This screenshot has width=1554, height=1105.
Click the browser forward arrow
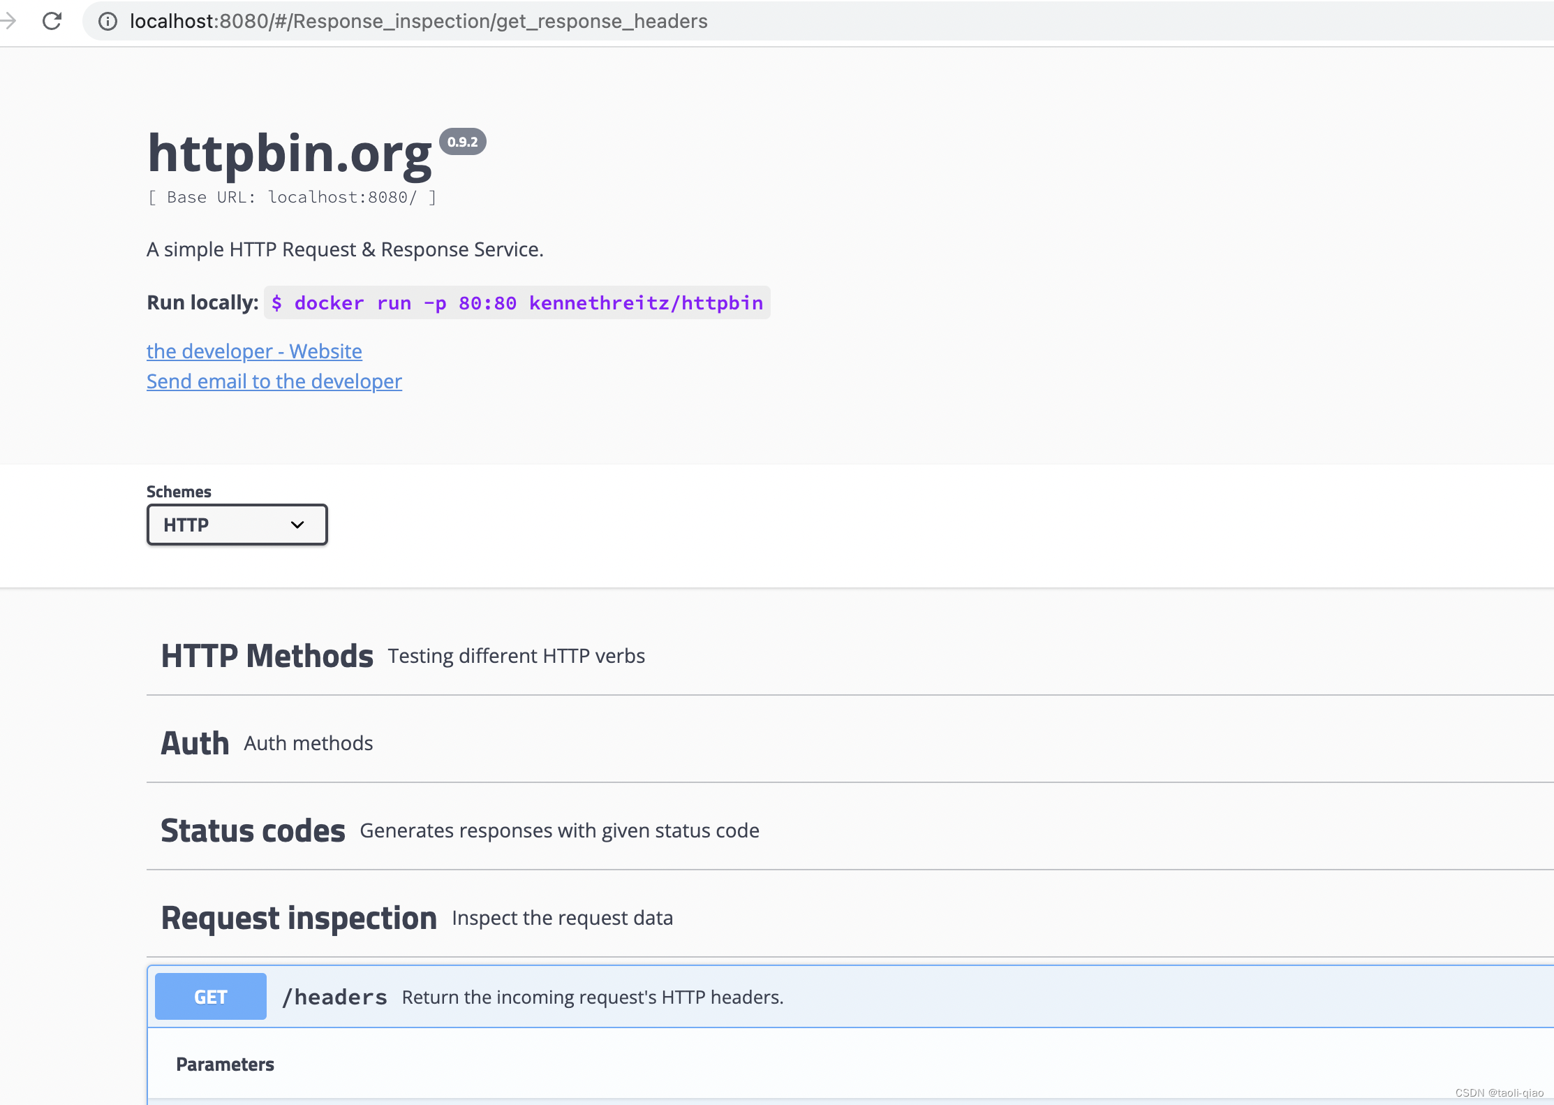(8, 21)
